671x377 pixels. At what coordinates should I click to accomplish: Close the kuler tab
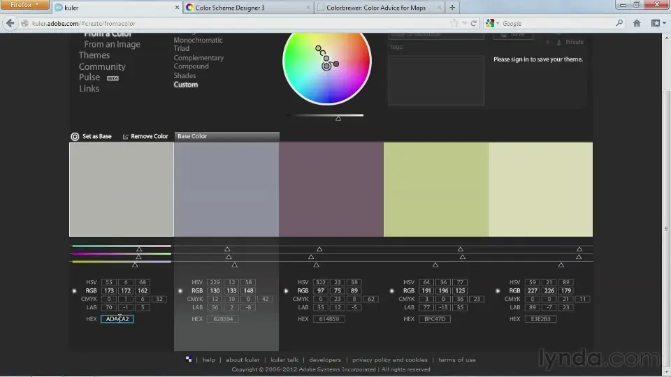(177, 8)
